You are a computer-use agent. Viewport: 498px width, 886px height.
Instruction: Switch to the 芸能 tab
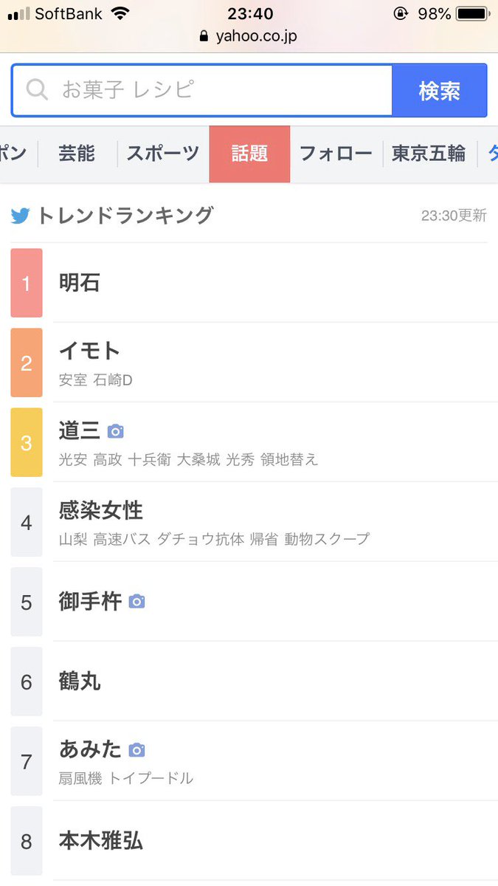pyautogui.click(x=77, y=154)
